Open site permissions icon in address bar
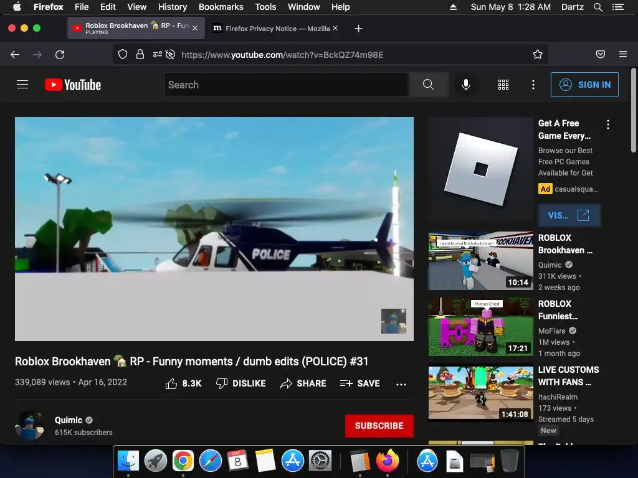638x478 pixels. (157, 55)
